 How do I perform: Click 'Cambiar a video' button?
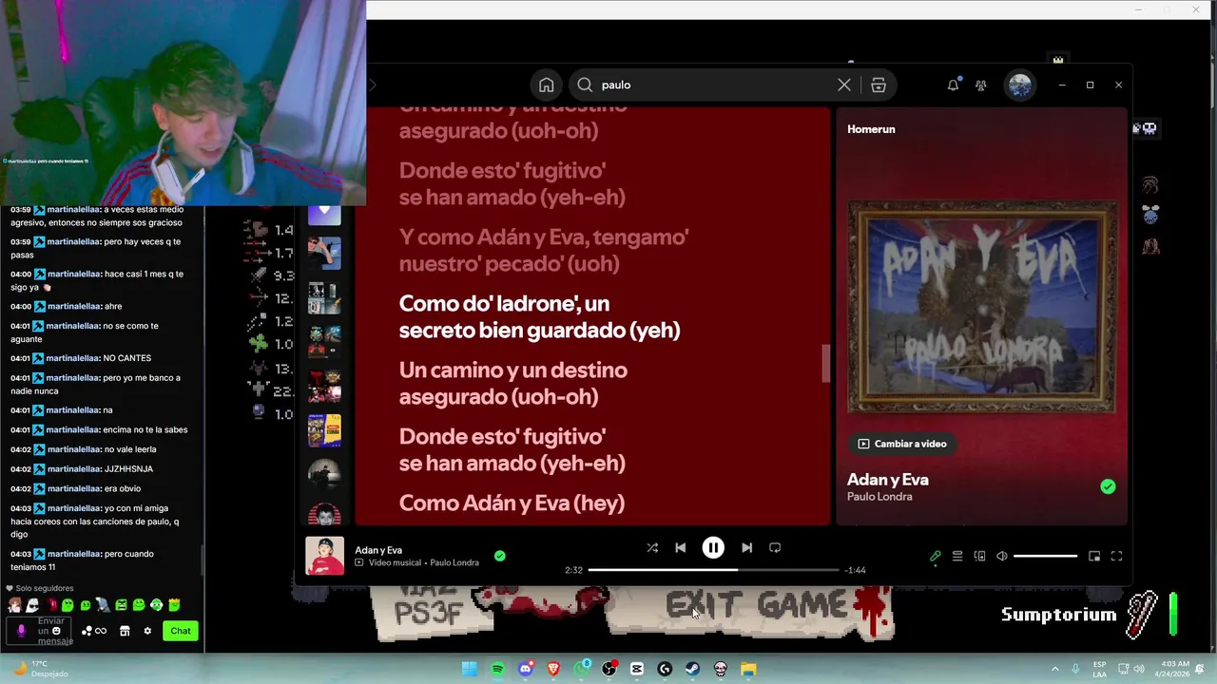click(902, 444)
